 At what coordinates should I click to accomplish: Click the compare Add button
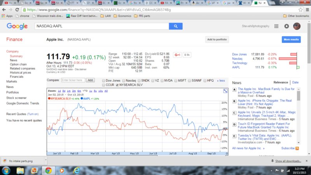point(90,80)
